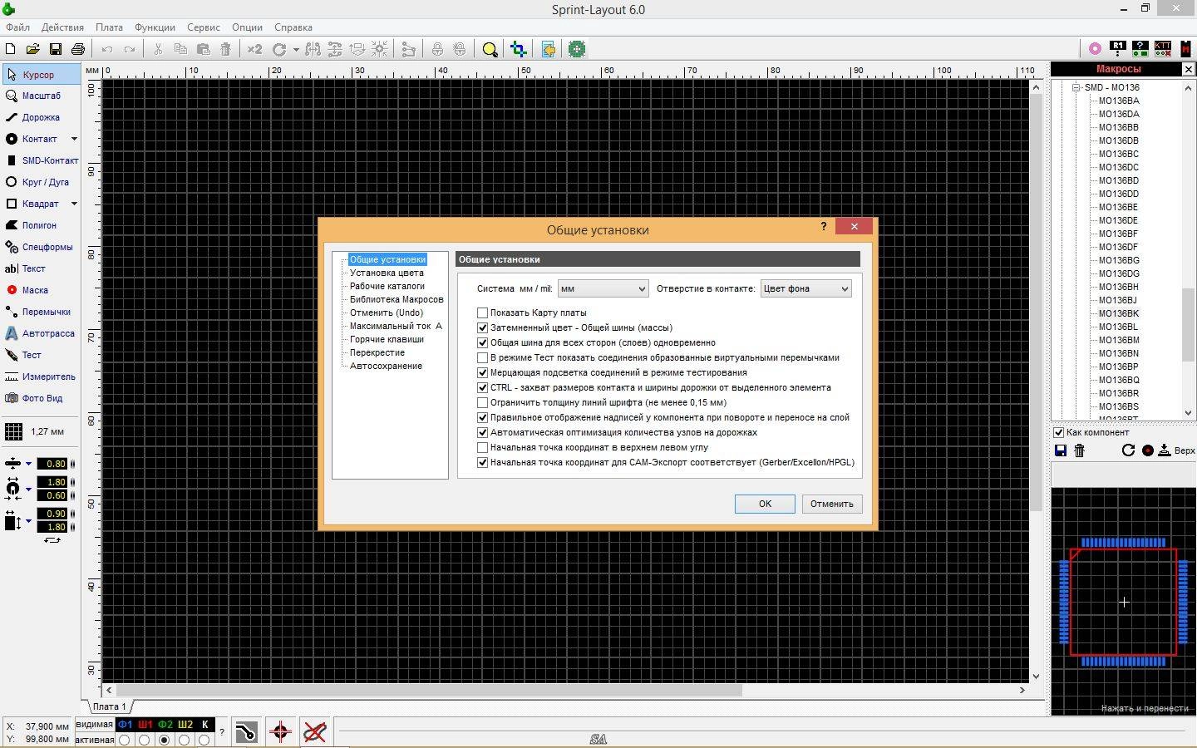Click the grid size icon
Screen dimensions: 1197x748
[13, 431]
